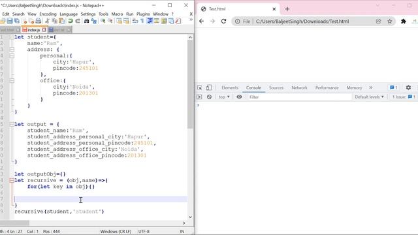Collapse the 'office' block fold marker
This screenshot has width=418, height=235.
point(12,80)
